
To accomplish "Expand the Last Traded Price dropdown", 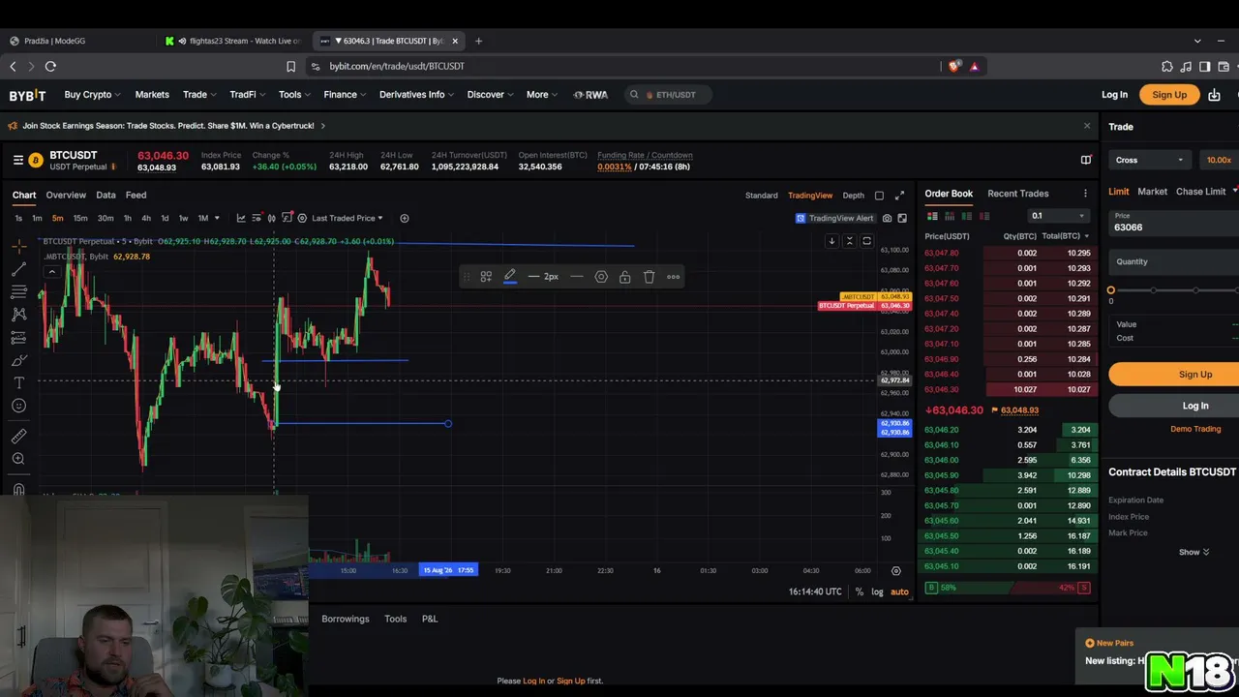I will pyautogui.click(x=347, y=218).
